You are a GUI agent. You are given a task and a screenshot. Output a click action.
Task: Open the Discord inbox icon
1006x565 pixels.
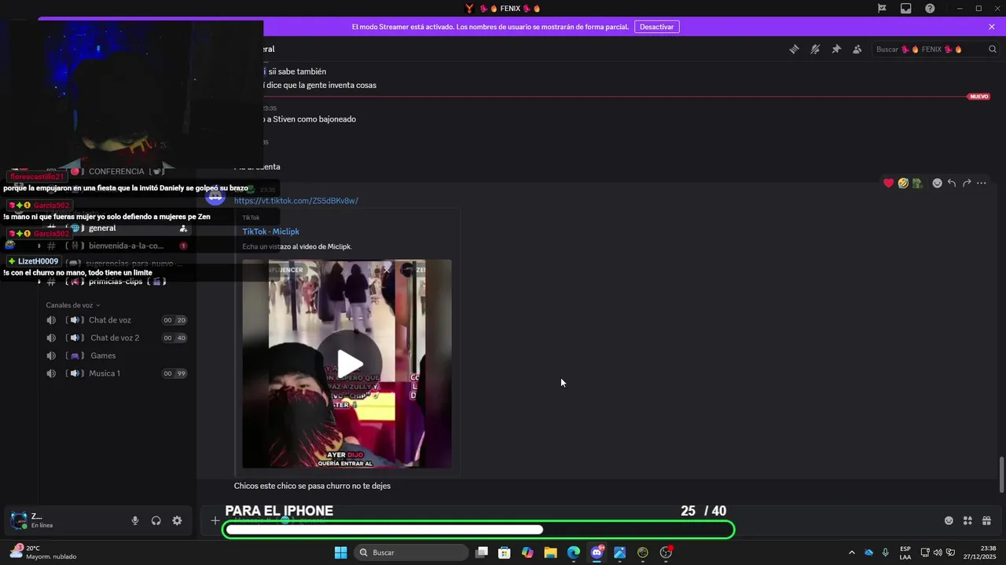click(x=906, y=9)
